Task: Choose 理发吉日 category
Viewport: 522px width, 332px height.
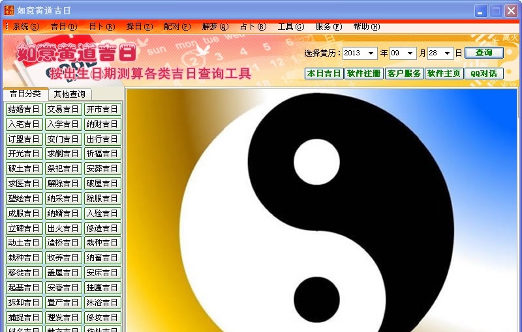Action: pyautogui.click(x=63, y=318)
